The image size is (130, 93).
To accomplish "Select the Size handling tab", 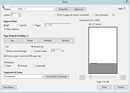I will coord(12,40).
